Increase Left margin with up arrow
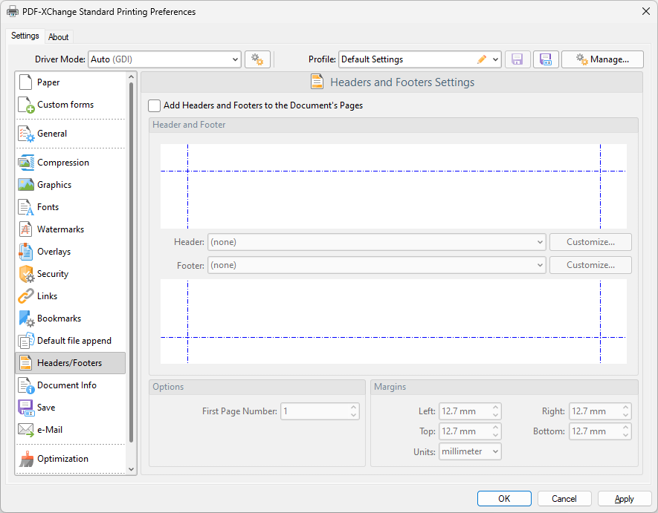The width and height of the screenshot is (658, 513). pyautogui.click(x=496, y=408)
